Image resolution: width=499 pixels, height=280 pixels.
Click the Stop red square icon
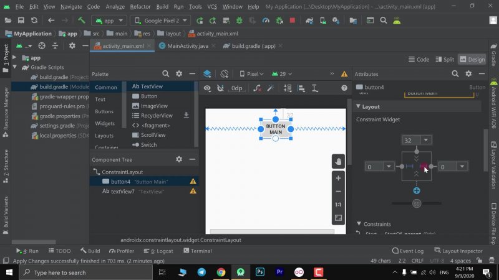pos(292,20)
